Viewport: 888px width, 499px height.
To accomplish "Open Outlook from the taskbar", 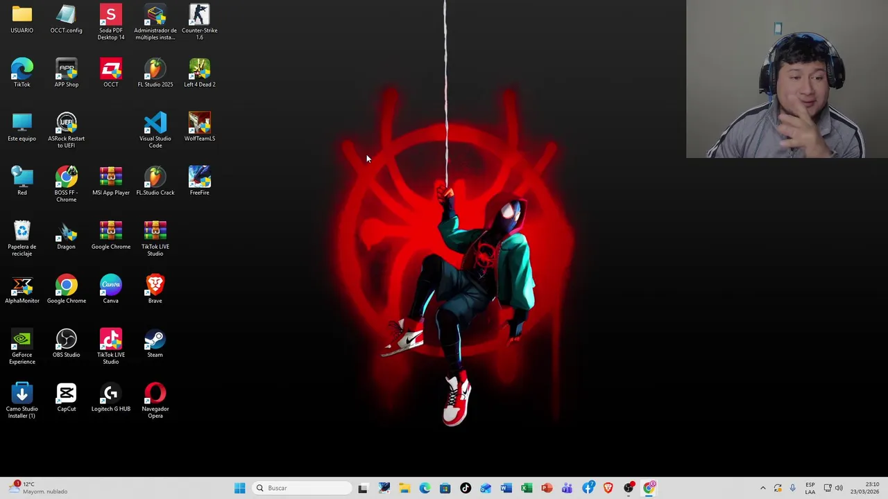I will 486,488.
